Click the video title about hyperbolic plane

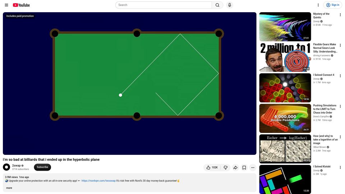[51, 160]
